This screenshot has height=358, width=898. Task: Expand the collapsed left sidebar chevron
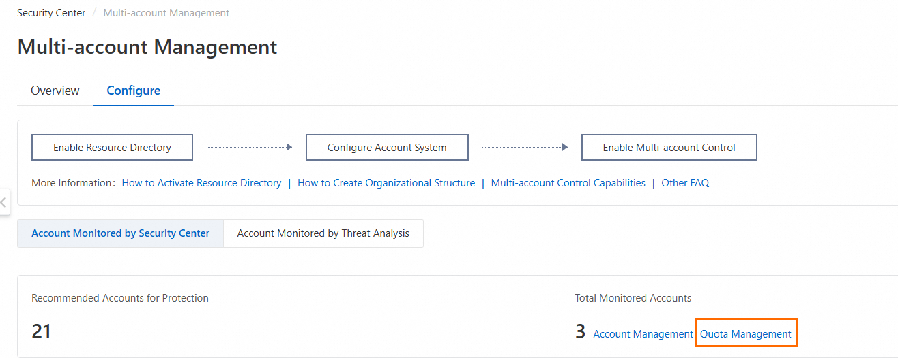click(4, 202)
